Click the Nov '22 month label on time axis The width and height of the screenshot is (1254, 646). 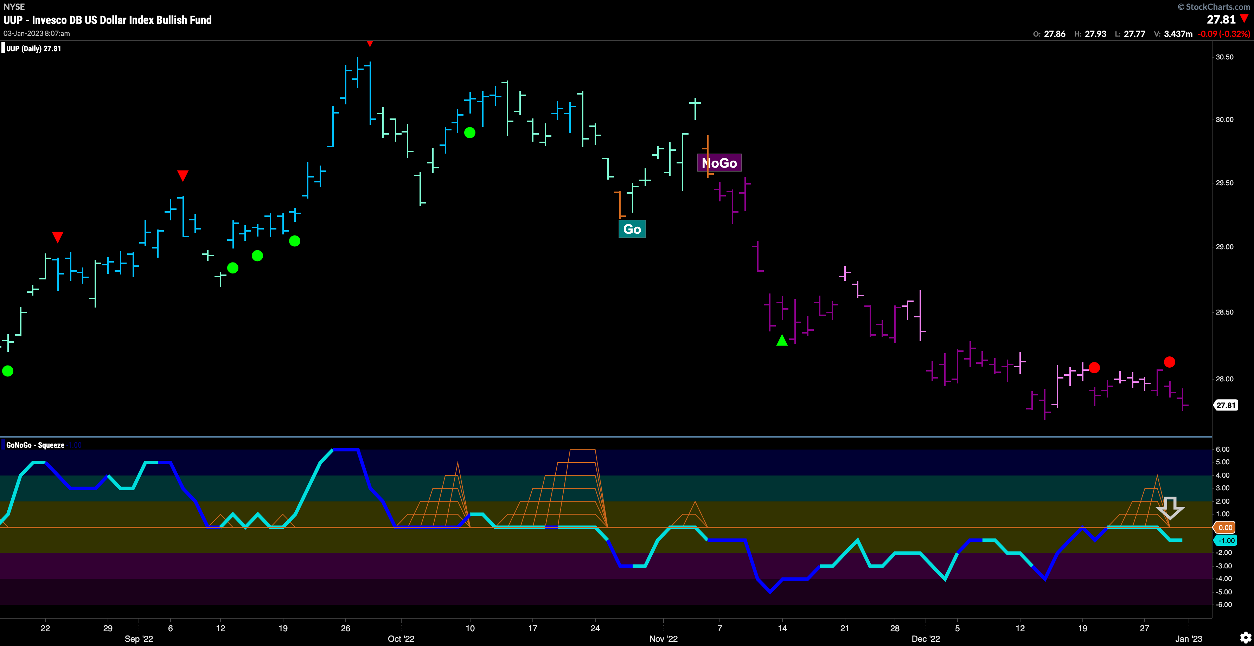[x=664, y=639]
